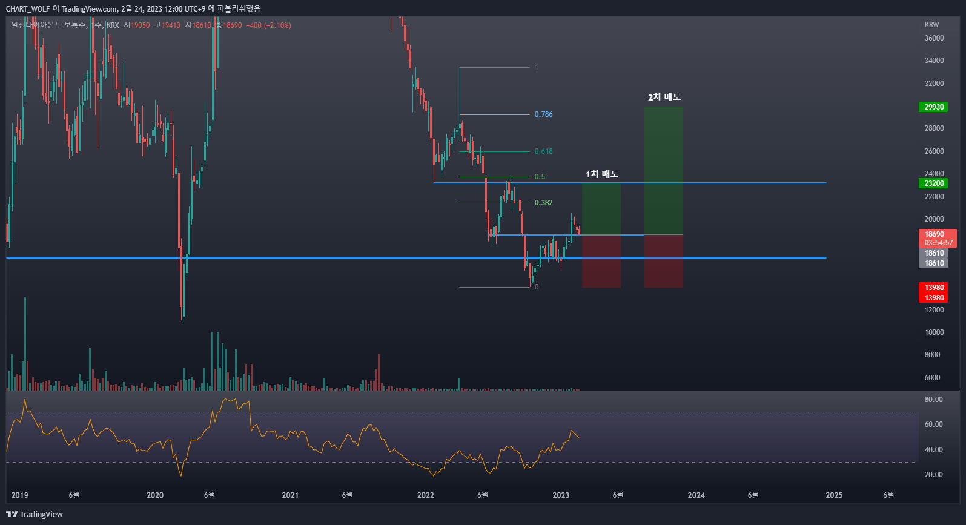Screen dimensions: 966x525
Task: Click the 2025 time axis label
Action: click(834, 495)
